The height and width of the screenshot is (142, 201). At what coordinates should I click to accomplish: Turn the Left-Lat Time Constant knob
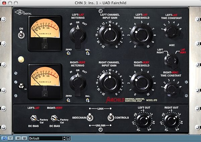172,31
